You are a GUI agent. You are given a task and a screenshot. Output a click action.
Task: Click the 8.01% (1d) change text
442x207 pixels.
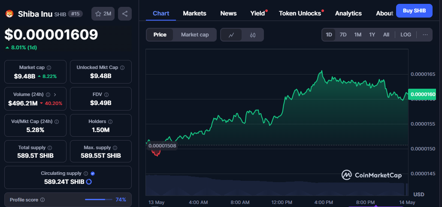click(24, 48)
